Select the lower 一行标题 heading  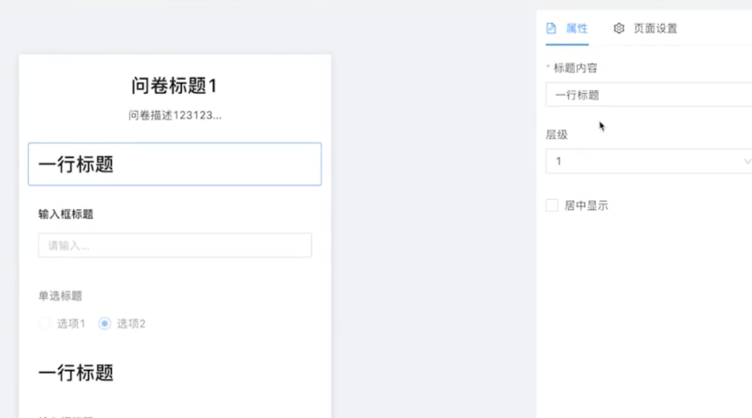[x=76, y=373]
